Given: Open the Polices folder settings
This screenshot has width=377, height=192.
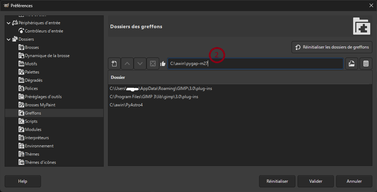Looking at the screenshot, I should tap(31, 89).
